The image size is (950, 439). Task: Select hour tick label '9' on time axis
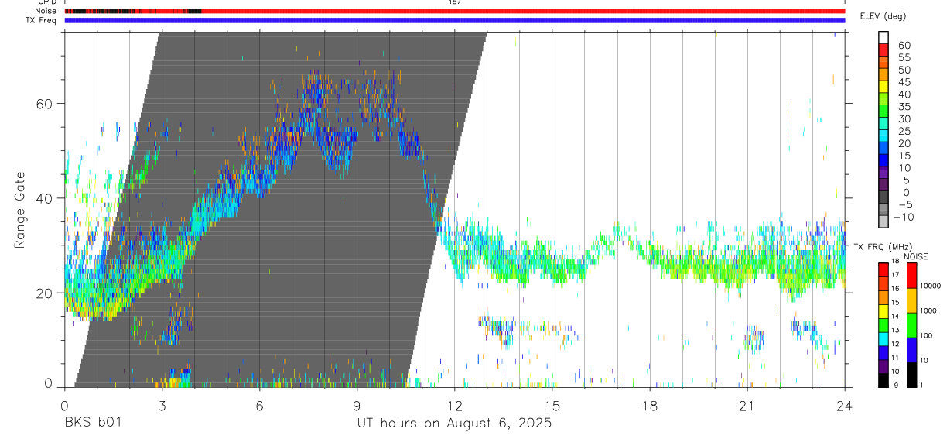(357, 406)
